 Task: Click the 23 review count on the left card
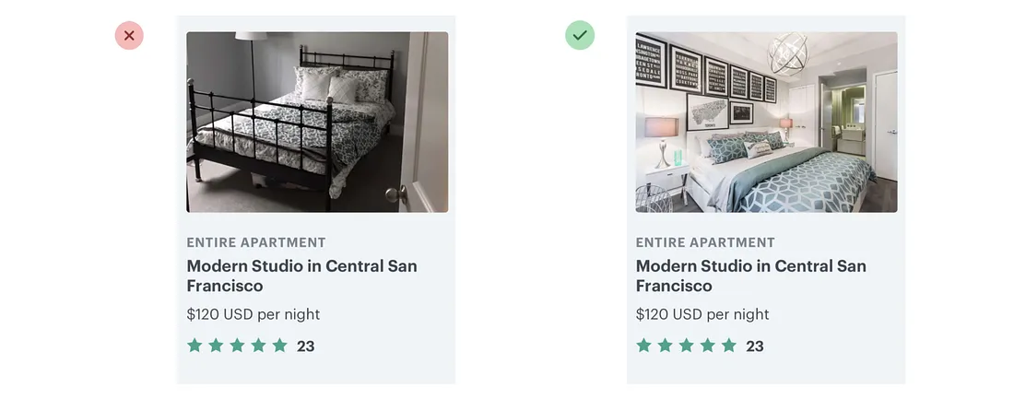(x=306, y=346)
